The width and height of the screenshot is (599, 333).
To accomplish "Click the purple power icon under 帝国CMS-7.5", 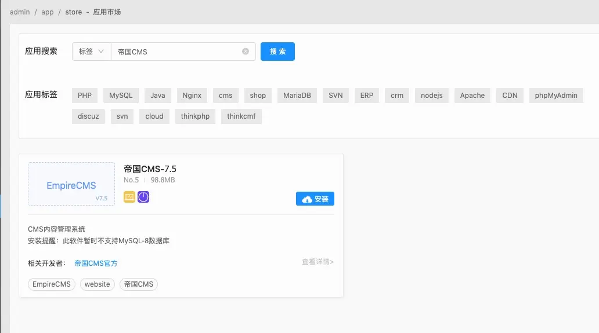I will tap(143, 197).
